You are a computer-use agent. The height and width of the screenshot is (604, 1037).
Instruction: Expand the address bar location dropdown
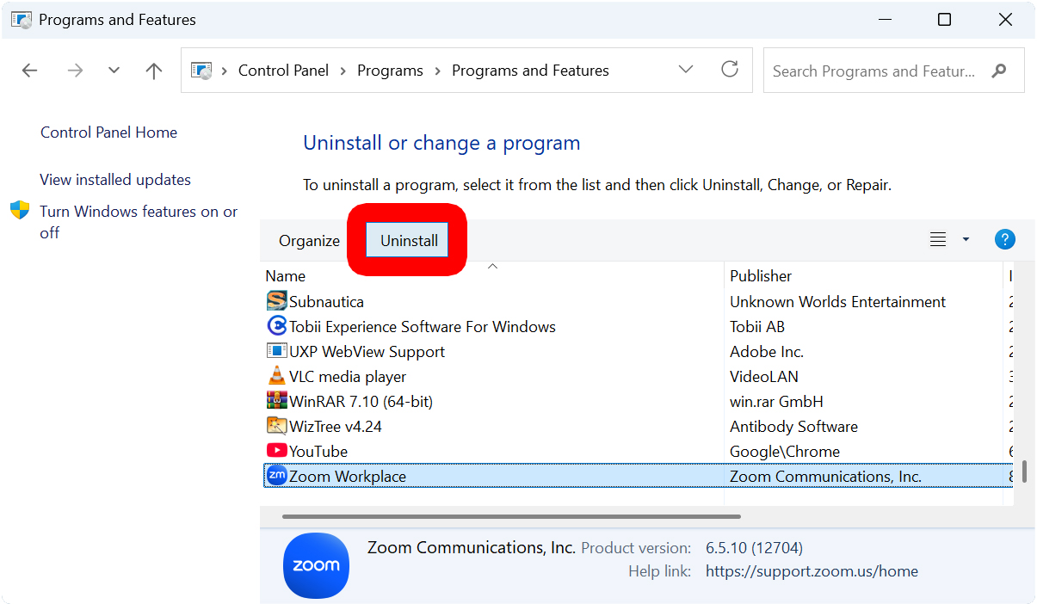[686, 70]
